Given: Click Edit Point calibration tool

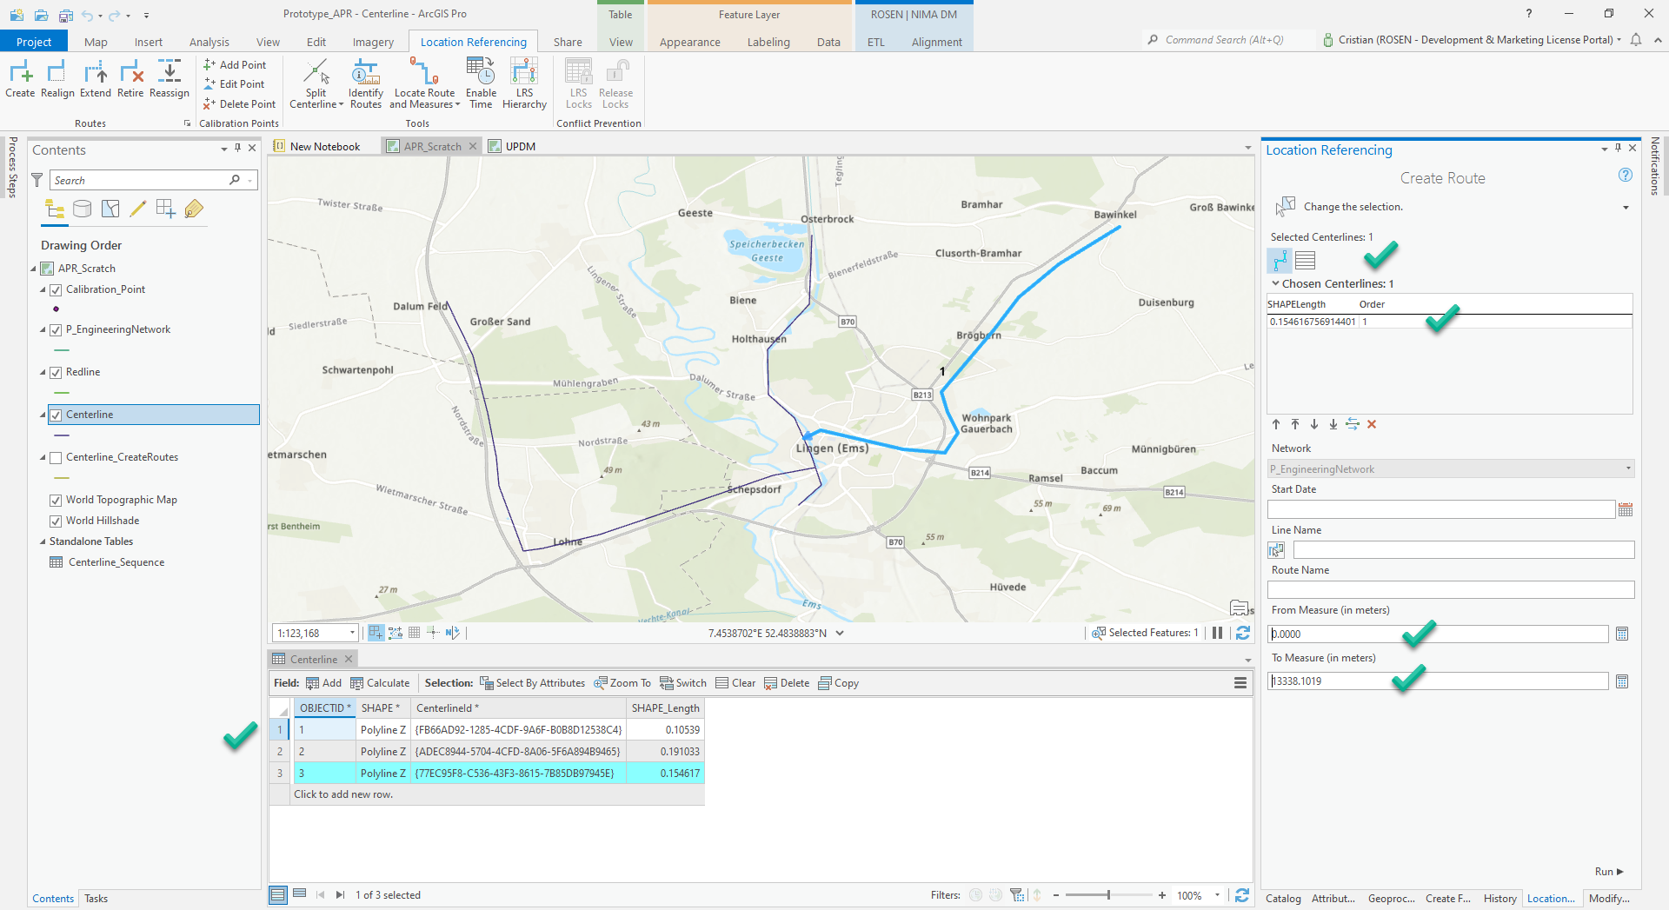Looking at the screenshot, I should (x=234, y=84).
